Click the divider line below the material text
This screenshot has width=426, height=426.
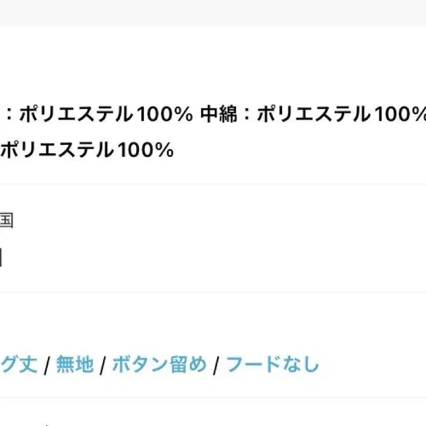point(213,184)
